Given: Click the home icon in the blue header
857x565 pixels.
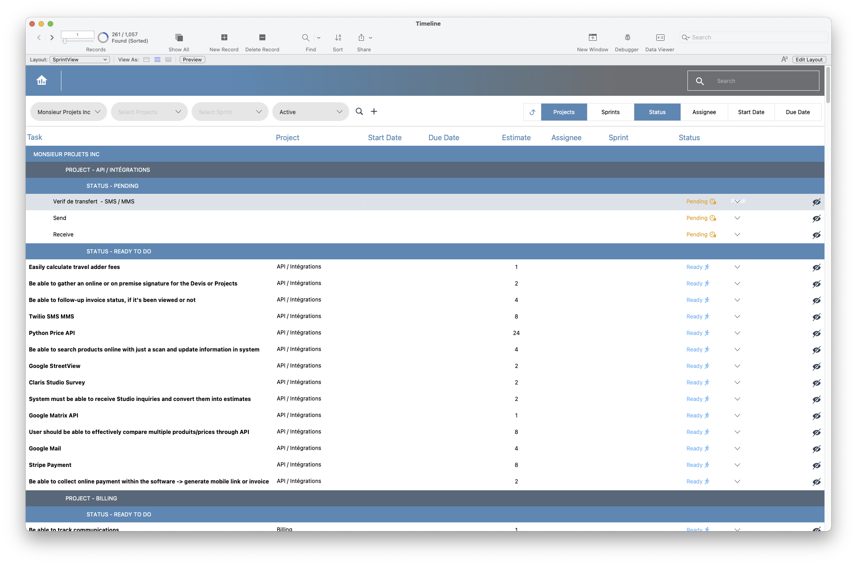Looking at the screenshot, I should pyautogui.click(x=42, y=80).
